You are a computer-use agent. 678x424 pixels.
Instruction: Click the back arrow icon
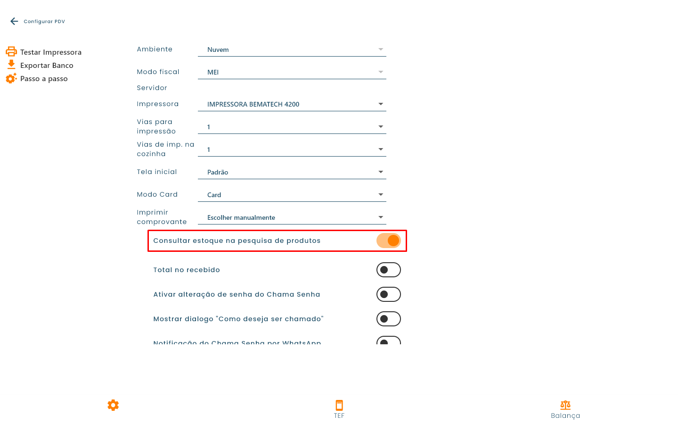coord(14,21)
